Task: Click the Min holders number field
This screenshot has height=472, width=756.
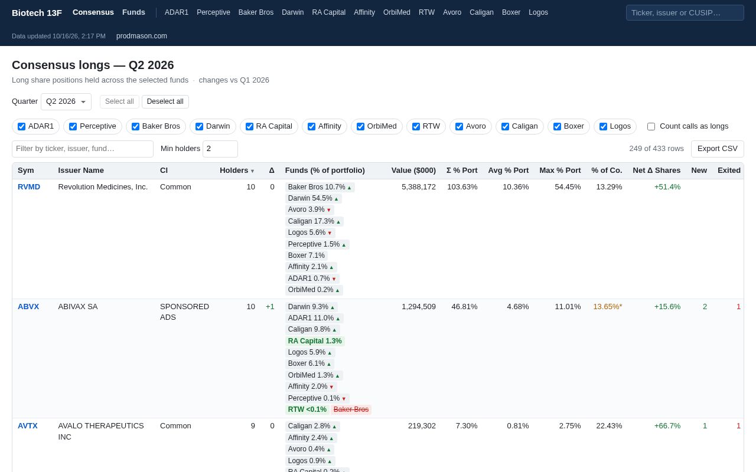Action: (x=220, y=149)
